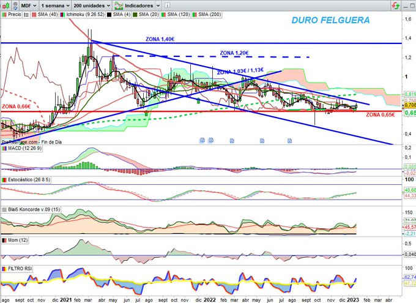
Task: Click the 2022 label on time axis
Action: click(x=210, y=300)
